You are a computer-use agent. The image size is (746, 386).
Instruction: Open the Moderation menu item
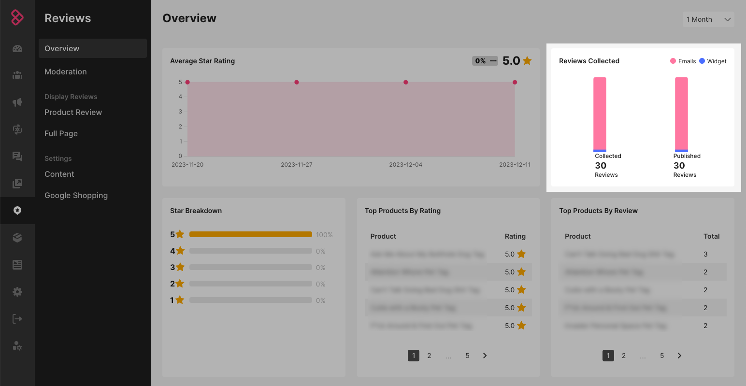click(66, 71)
